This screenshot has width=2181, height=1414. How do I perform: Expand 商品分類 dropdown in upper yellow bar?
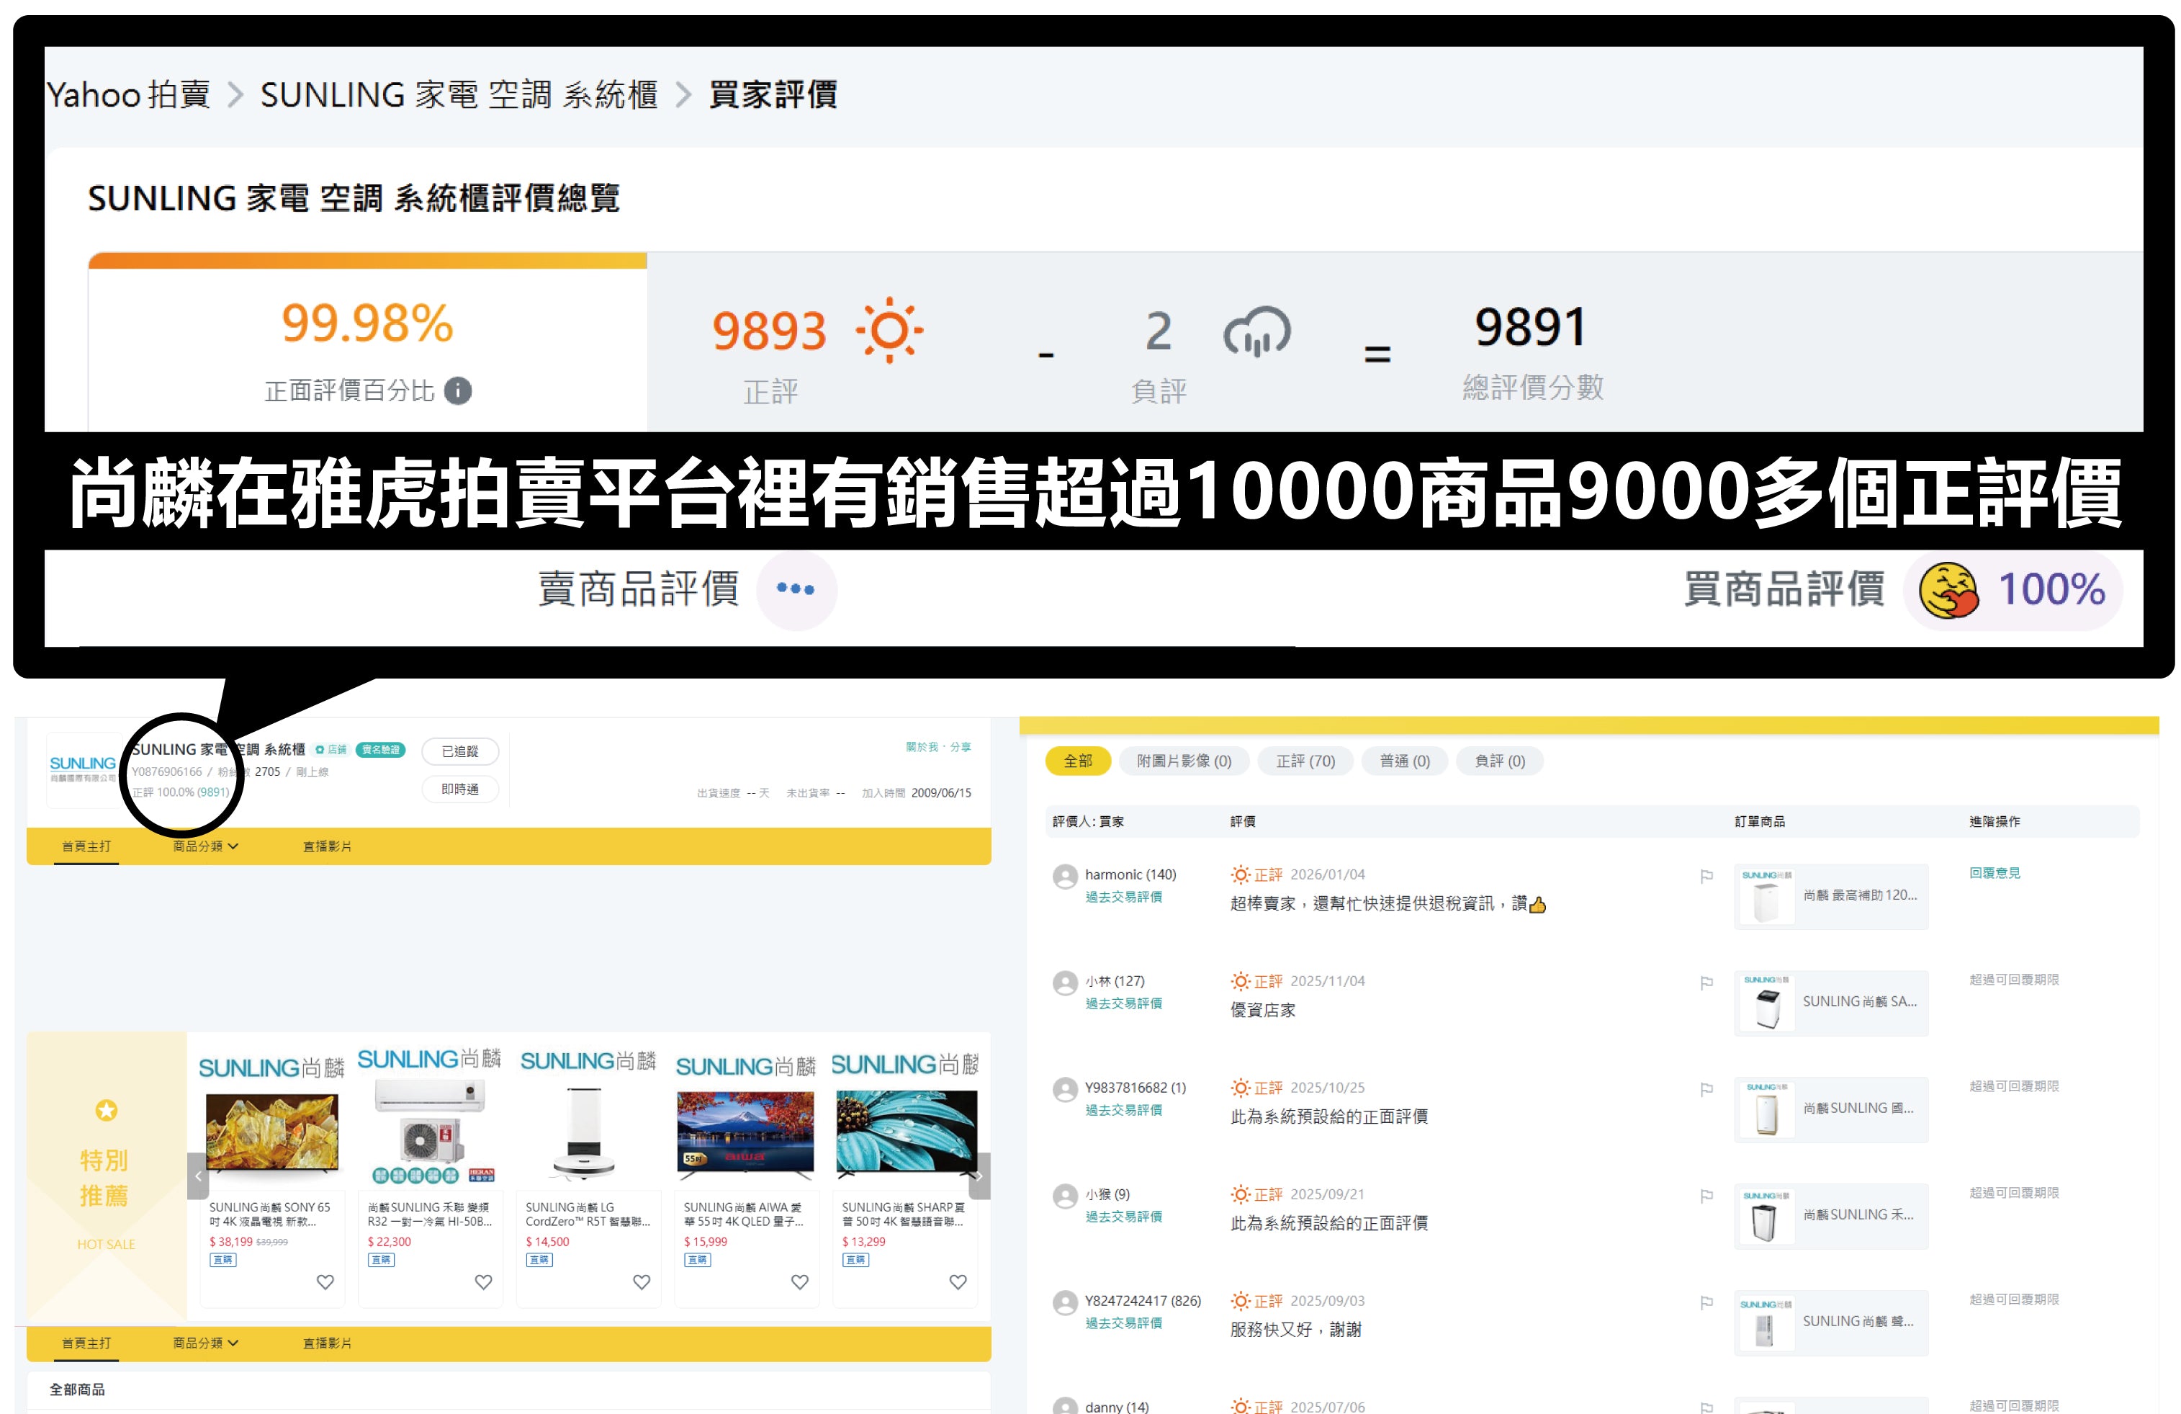(205, 846)
